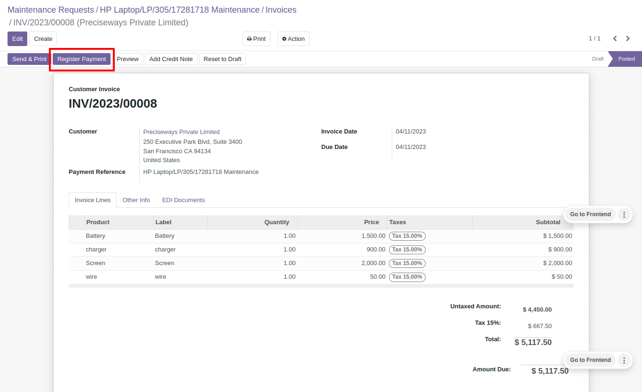Go to the next record arrow
The image size is (642, 392).
(628, 39)
